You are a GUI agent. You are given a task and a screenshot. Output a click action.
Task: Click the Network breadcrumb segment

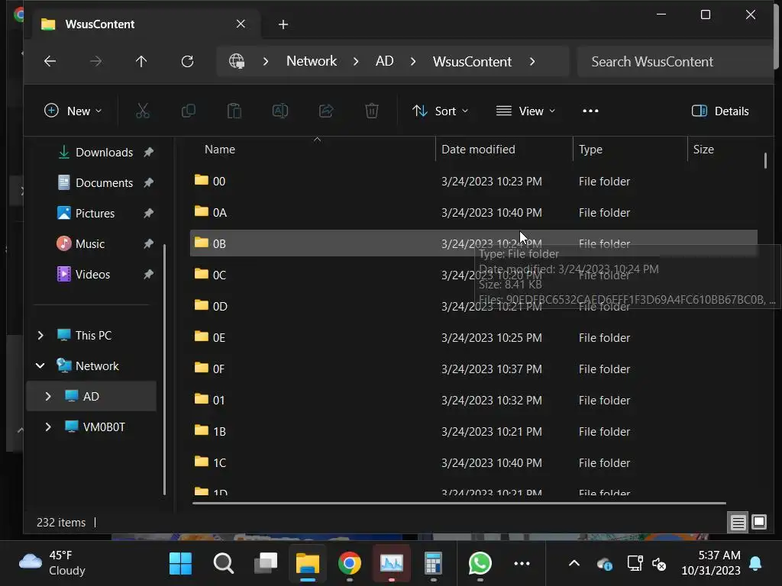point(312,61)
